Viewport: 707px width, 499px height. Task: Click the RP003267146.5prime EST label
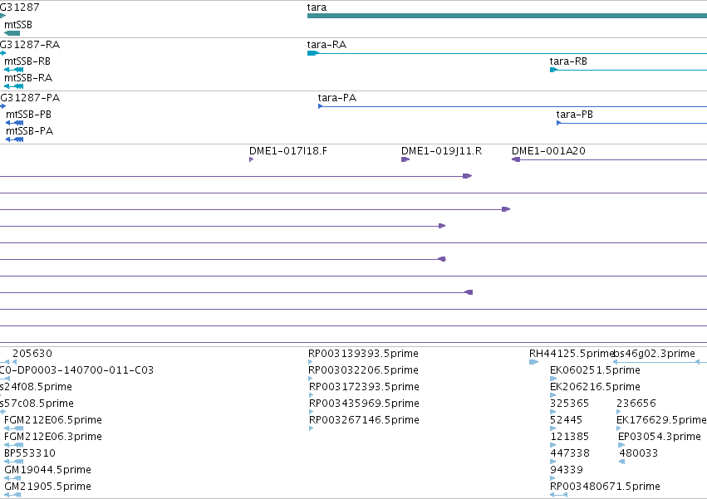[364, 419]
